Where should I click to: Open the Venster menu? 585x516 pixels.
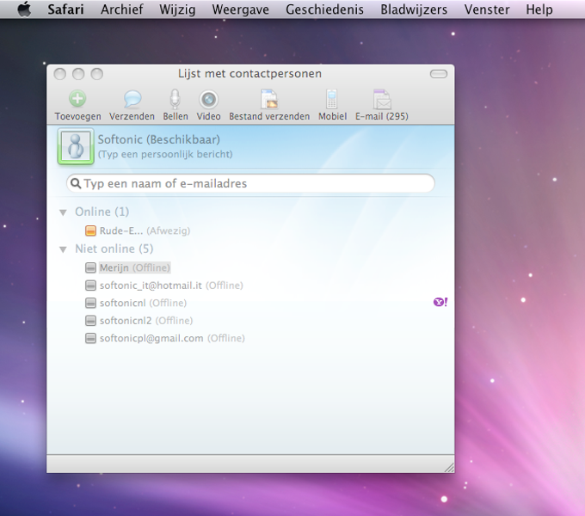pos(487,9)
